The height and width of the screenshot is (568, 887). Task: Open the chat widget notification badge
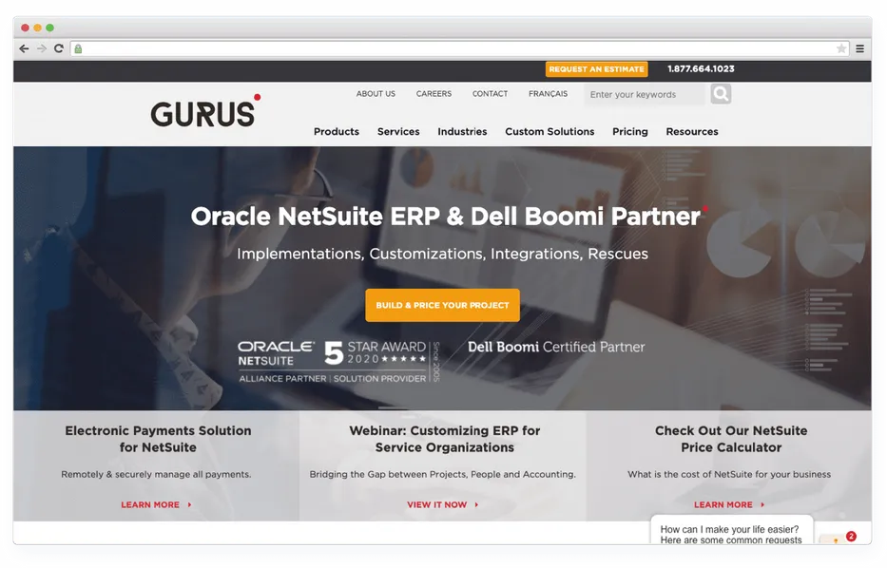(x=851, y=535)
